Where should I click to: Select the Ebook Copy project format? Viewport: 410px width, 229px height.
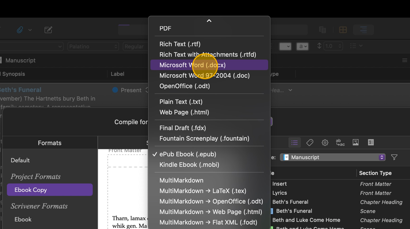50,190
